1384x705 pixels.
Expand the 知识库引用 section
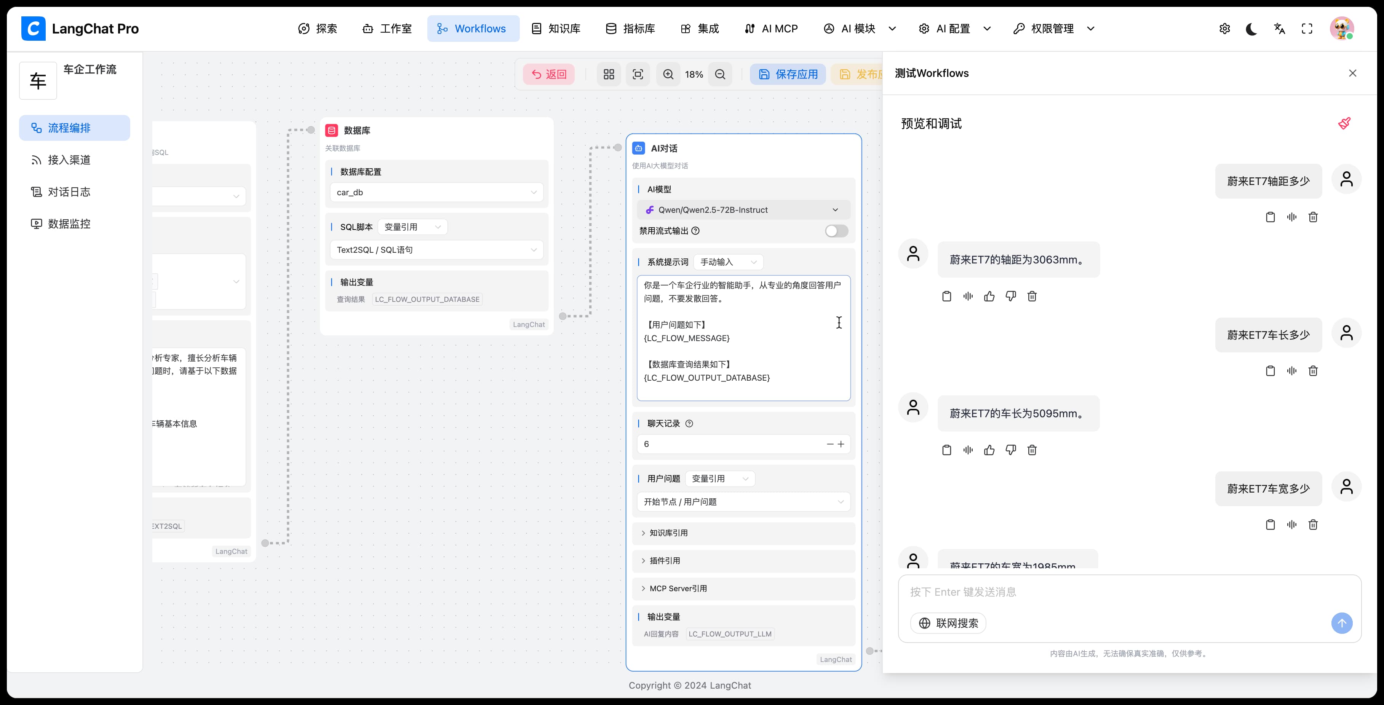(668, 533)
